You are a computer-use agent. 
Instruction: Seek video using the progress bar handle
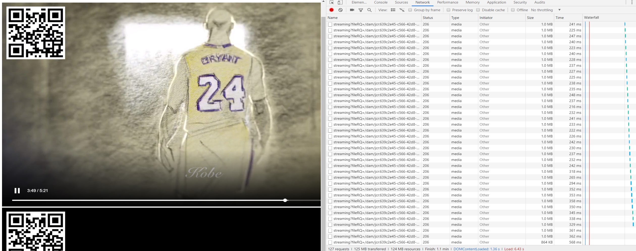pyautogui.click(x=285, y=200)
